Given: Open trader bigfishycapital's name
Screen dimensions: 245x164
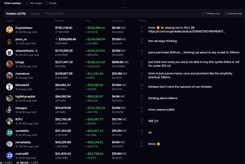Looking at the screenshot, I should click(25, 97).
